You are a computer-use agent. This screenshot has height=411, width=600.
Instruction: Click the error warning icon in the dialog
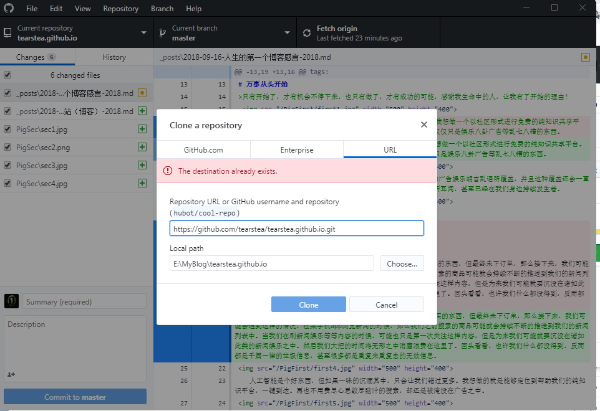coord(168,171)
